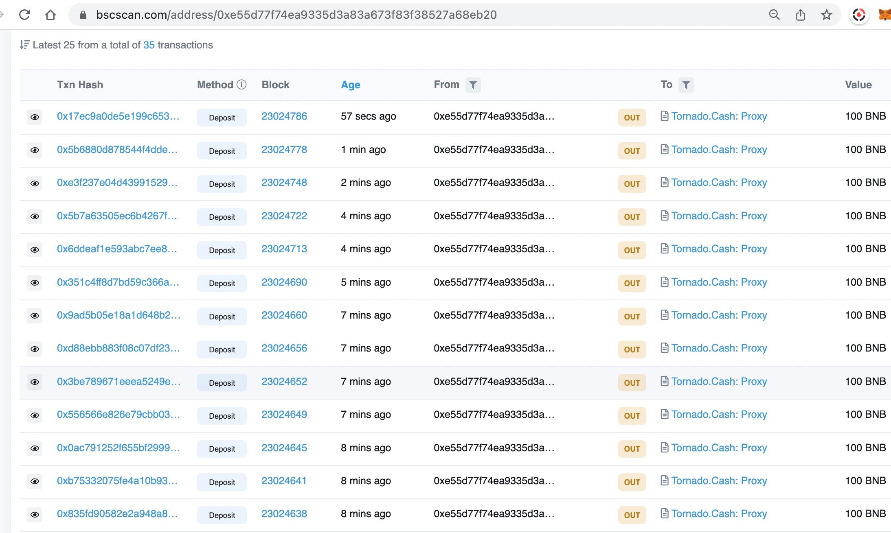This screenshot has width=891, height=533.
Task: Open block 23024778
Action: [x=284, y=149]
